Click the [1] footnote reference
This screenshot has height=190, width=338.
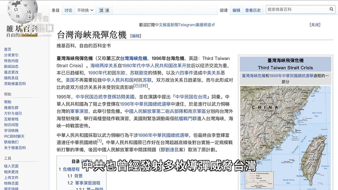pyautogui.click(x=99, y=141)
